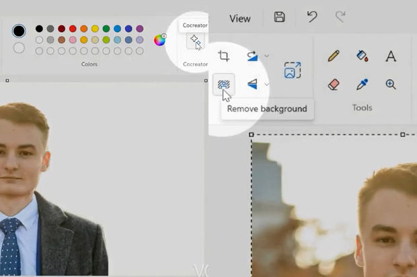Click the Save floppy disk icon
Image resolution: width=417 pixels, height=277 pixels.
[x=280, y=17]
